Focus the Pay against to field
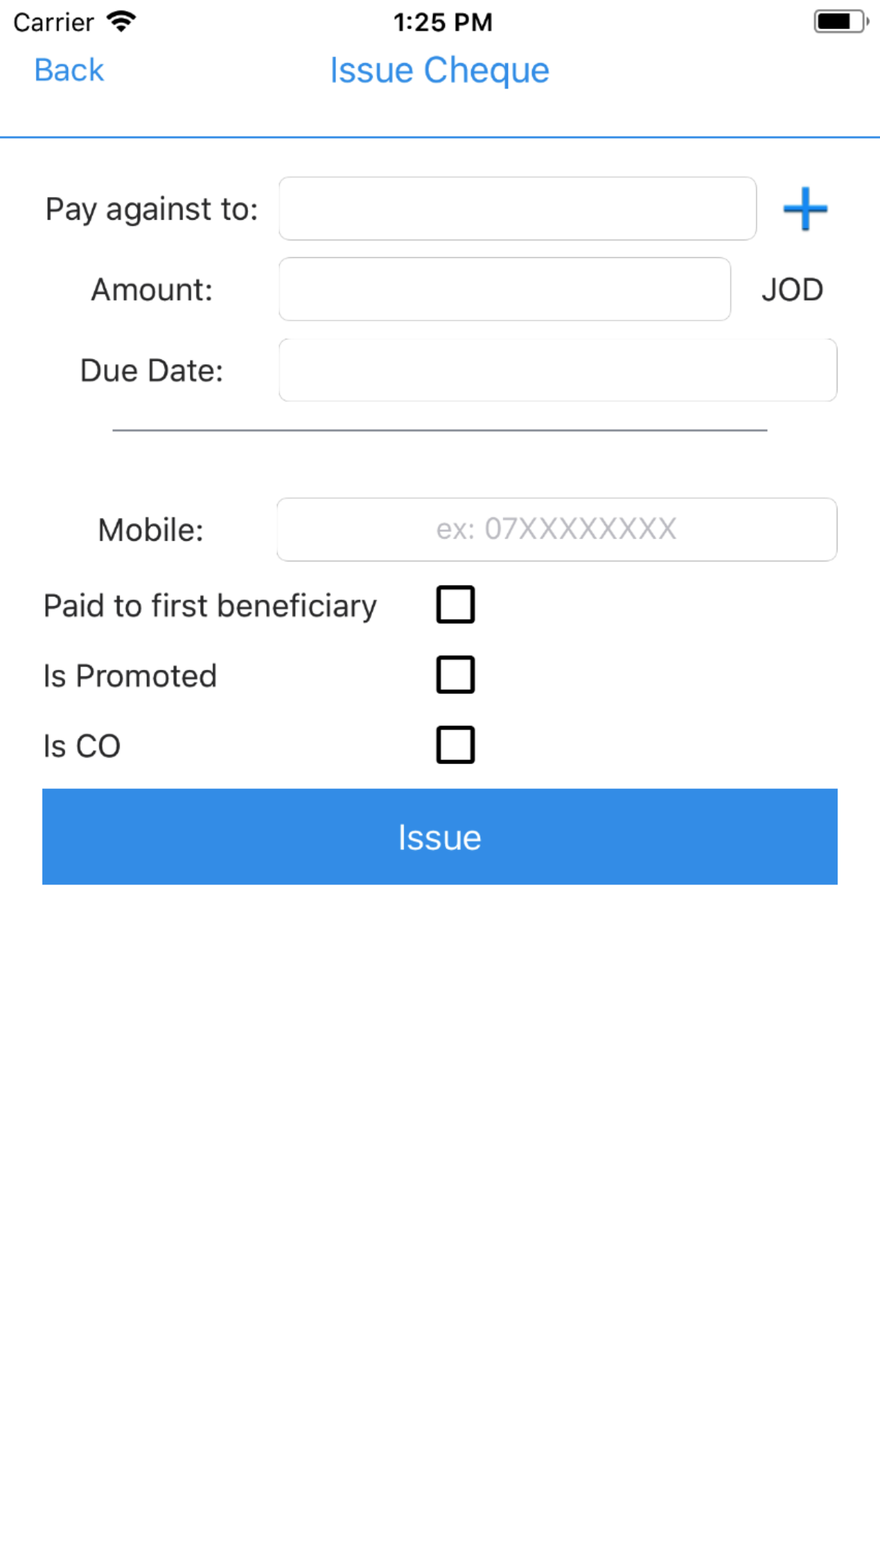The width and height of the screenshot is (880, 1565). click(x=518, y=208)
